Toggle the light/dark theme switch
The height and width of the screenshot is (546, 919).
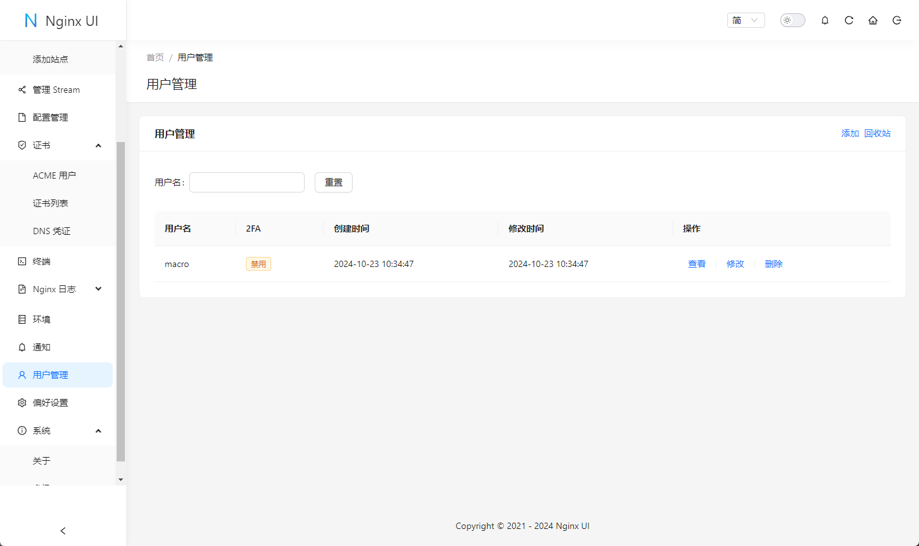click(792, 20)
